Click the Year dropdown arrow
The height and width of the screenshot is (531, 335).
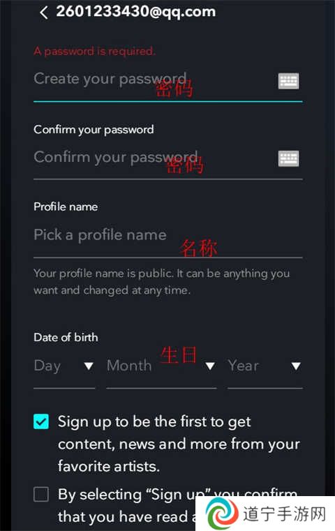pyautogui.click(x=296, y=366)
